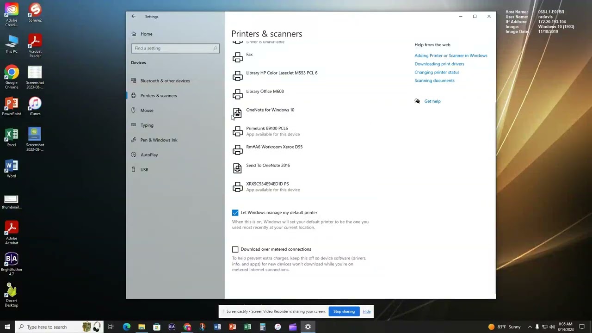The width and height of the screenshot is (592, 333).
Task: Open Changing printer status help link
Action: (x=437, y=72)
